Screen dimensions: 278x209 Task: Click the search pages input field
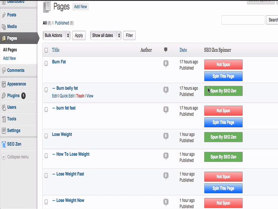click(243, 20)
